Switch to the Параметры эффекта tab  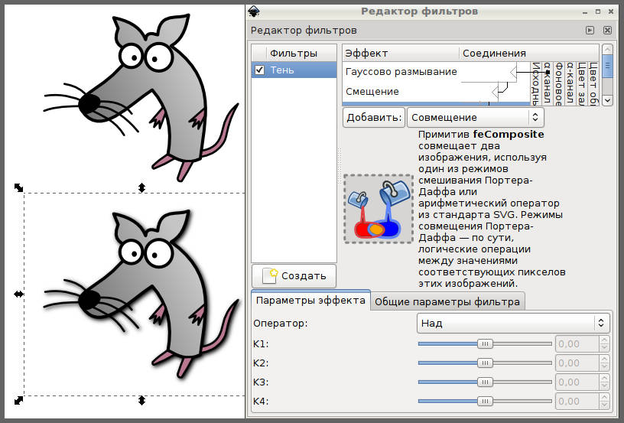tap(310, 301)
